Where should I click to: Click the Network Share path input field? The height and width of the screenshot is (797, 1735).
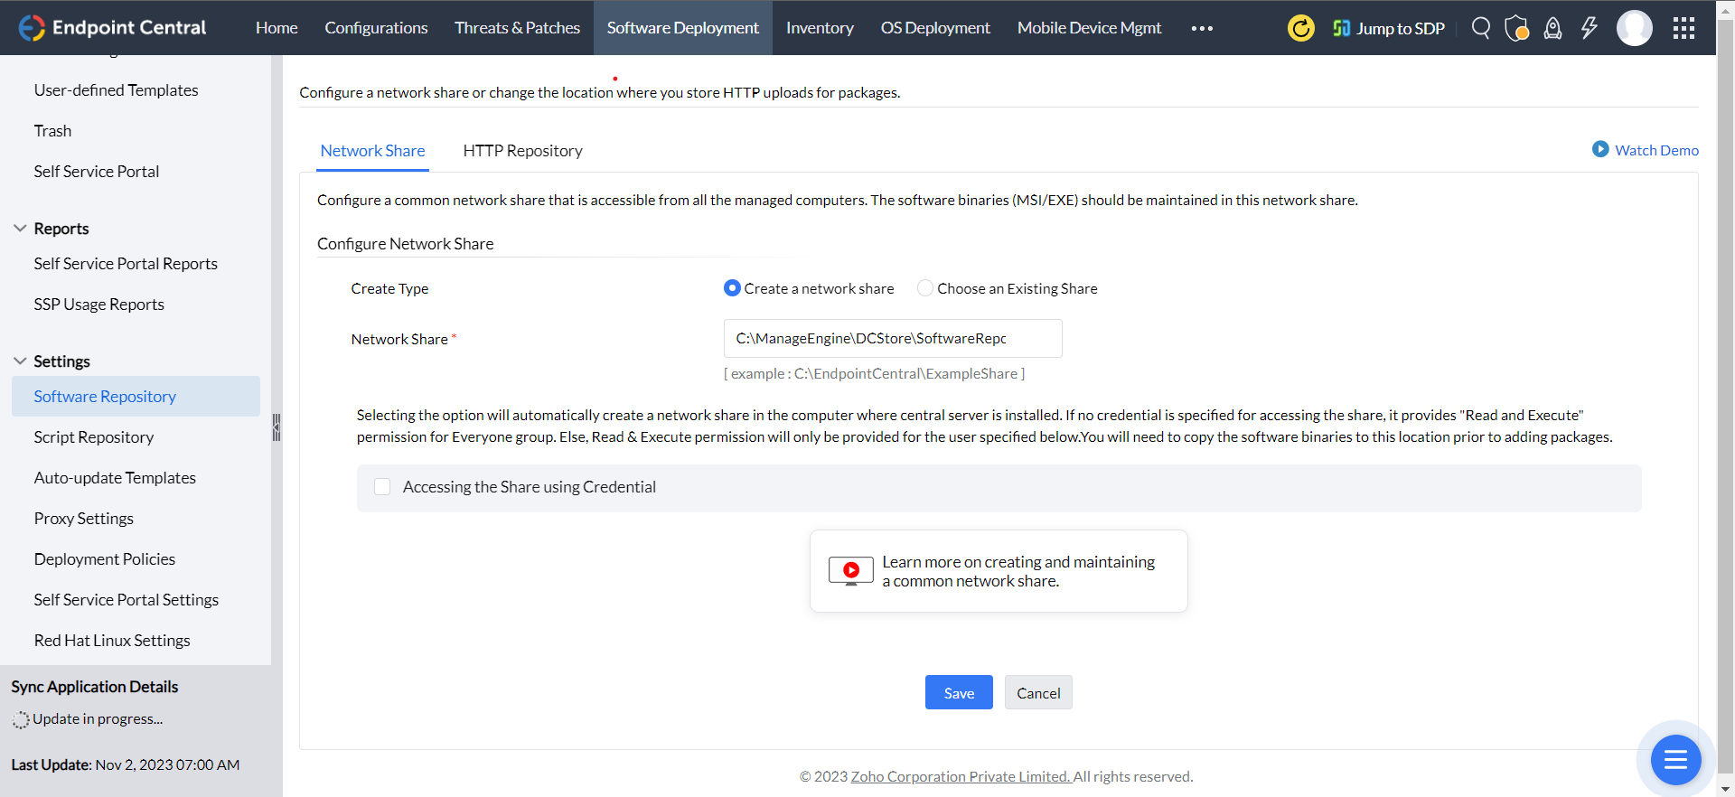(892, 339)
